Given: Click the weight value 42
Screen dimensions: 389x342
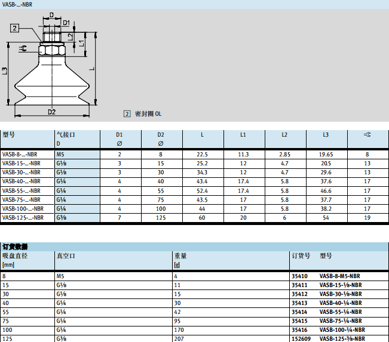Looking at the screenshot, I should pos(177,312).
